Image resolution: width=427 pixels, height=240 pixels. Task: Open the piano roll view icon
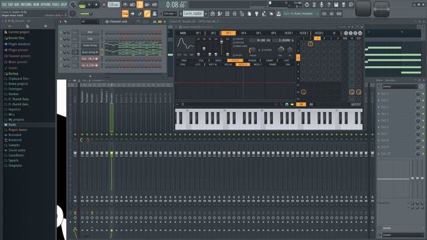(x=220, y=13)
